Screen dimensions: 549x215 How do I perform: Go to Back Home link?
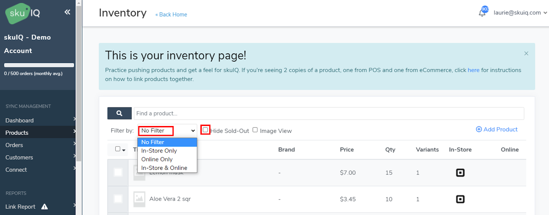click(171, 15)
